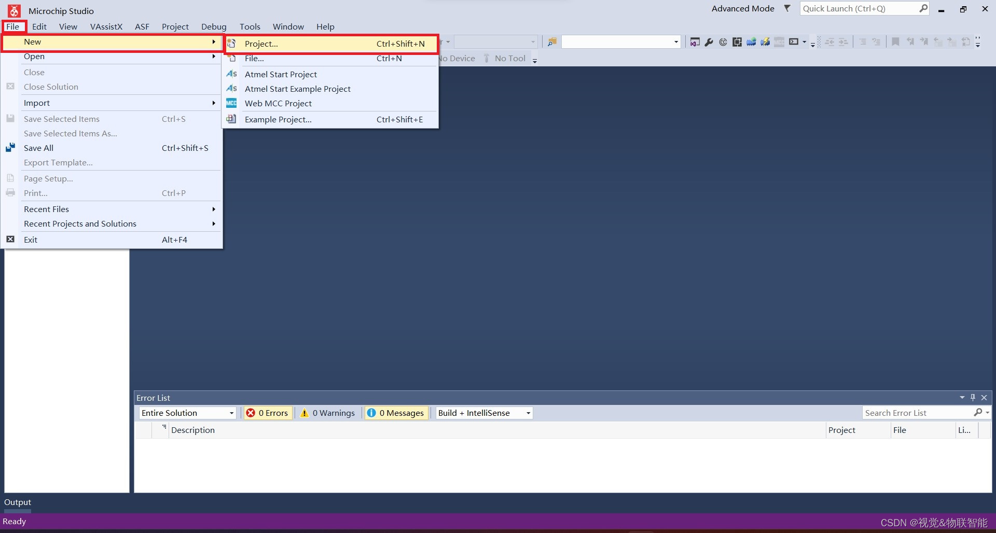Click the Advanced Mode filter funnel icon

point(787,8)
